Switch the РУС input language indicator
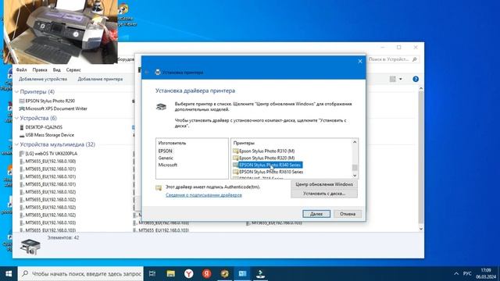This screenshot has height=281, width=500. tap(467, 274)
